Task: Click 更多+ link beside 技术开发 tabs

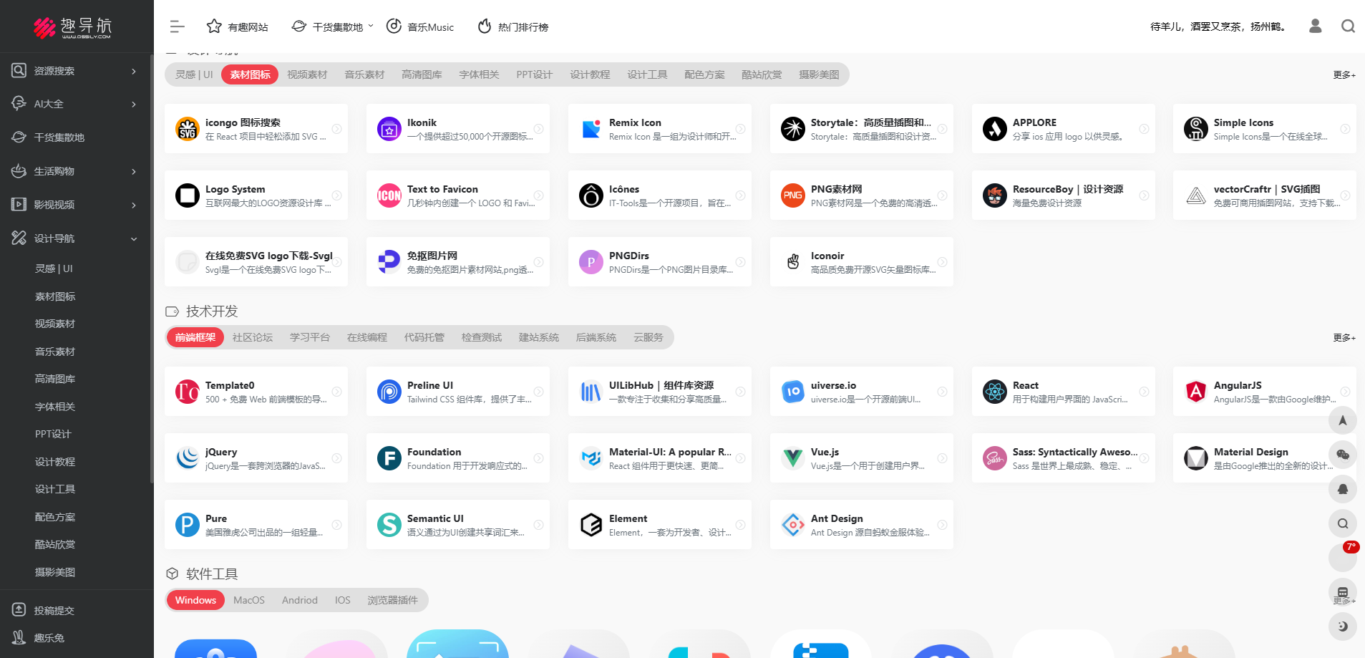Action: [x=1344, y=337]
